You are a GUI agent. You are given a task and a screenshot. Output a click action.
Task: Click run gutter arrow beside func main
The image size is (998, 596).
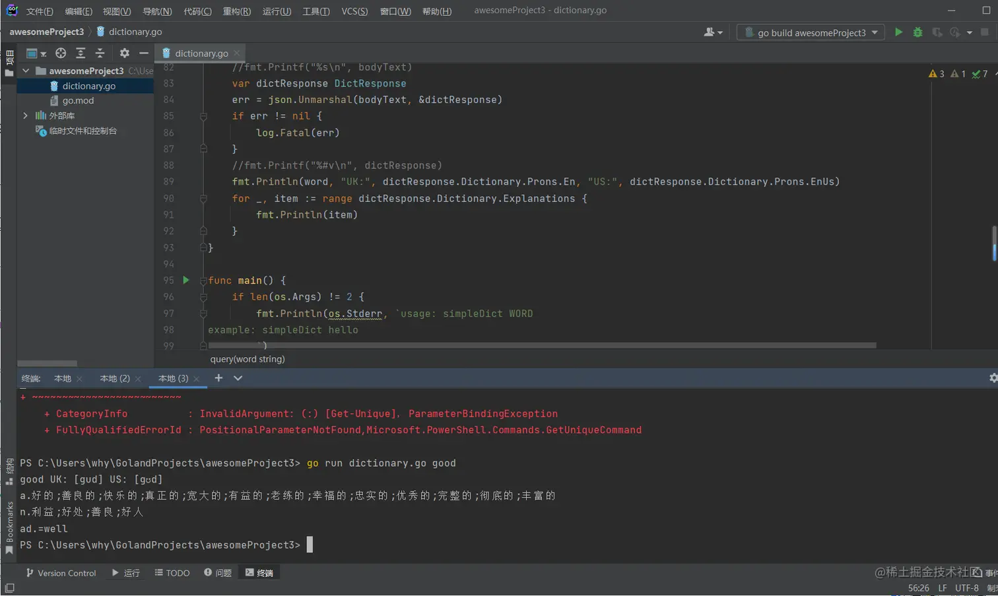[186, 280]
